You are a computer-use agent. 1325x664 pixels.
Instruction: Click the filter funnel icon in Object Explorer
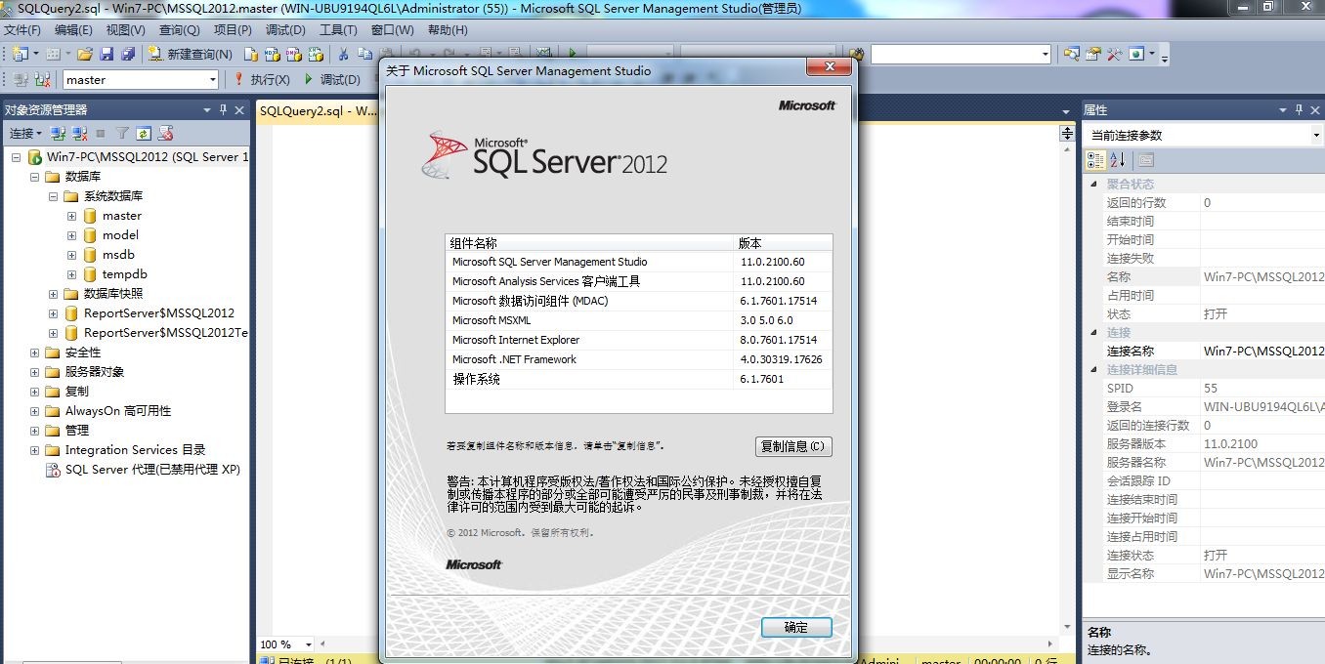122,133
